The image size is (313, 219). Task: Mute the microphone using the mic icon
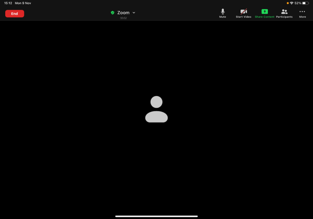tap(223, 12)
